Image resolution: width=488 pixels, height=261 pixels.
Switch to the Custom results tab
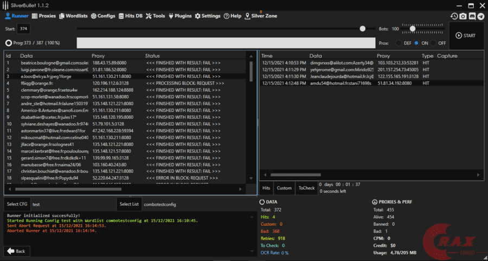pos(284,188)
